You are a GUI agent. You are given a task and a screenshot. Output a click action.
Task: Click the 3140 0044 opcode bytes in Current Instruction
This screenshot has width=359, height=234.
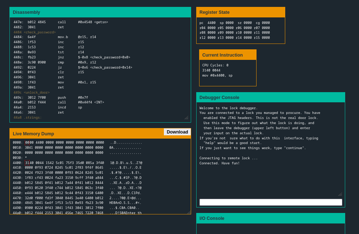click(211, 70)
